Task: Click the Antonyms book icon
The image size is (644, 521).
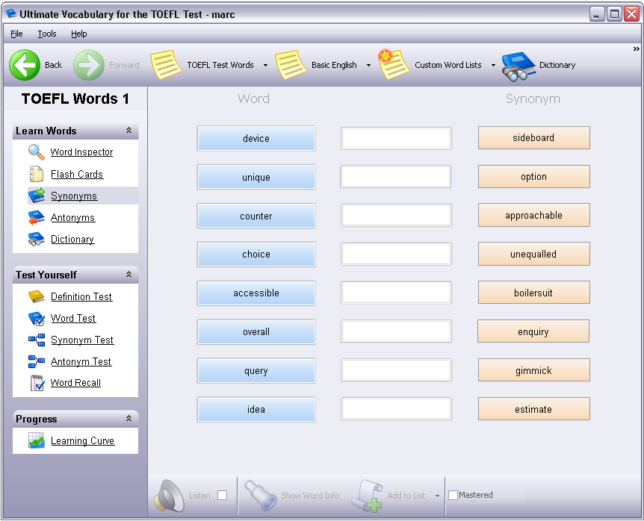Action: point(36,217)
